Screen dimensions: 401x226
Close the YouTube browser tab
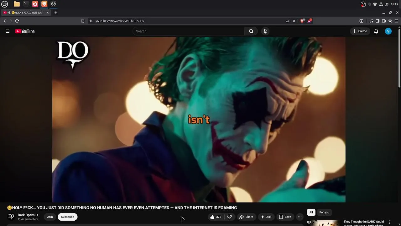(48, 13)
